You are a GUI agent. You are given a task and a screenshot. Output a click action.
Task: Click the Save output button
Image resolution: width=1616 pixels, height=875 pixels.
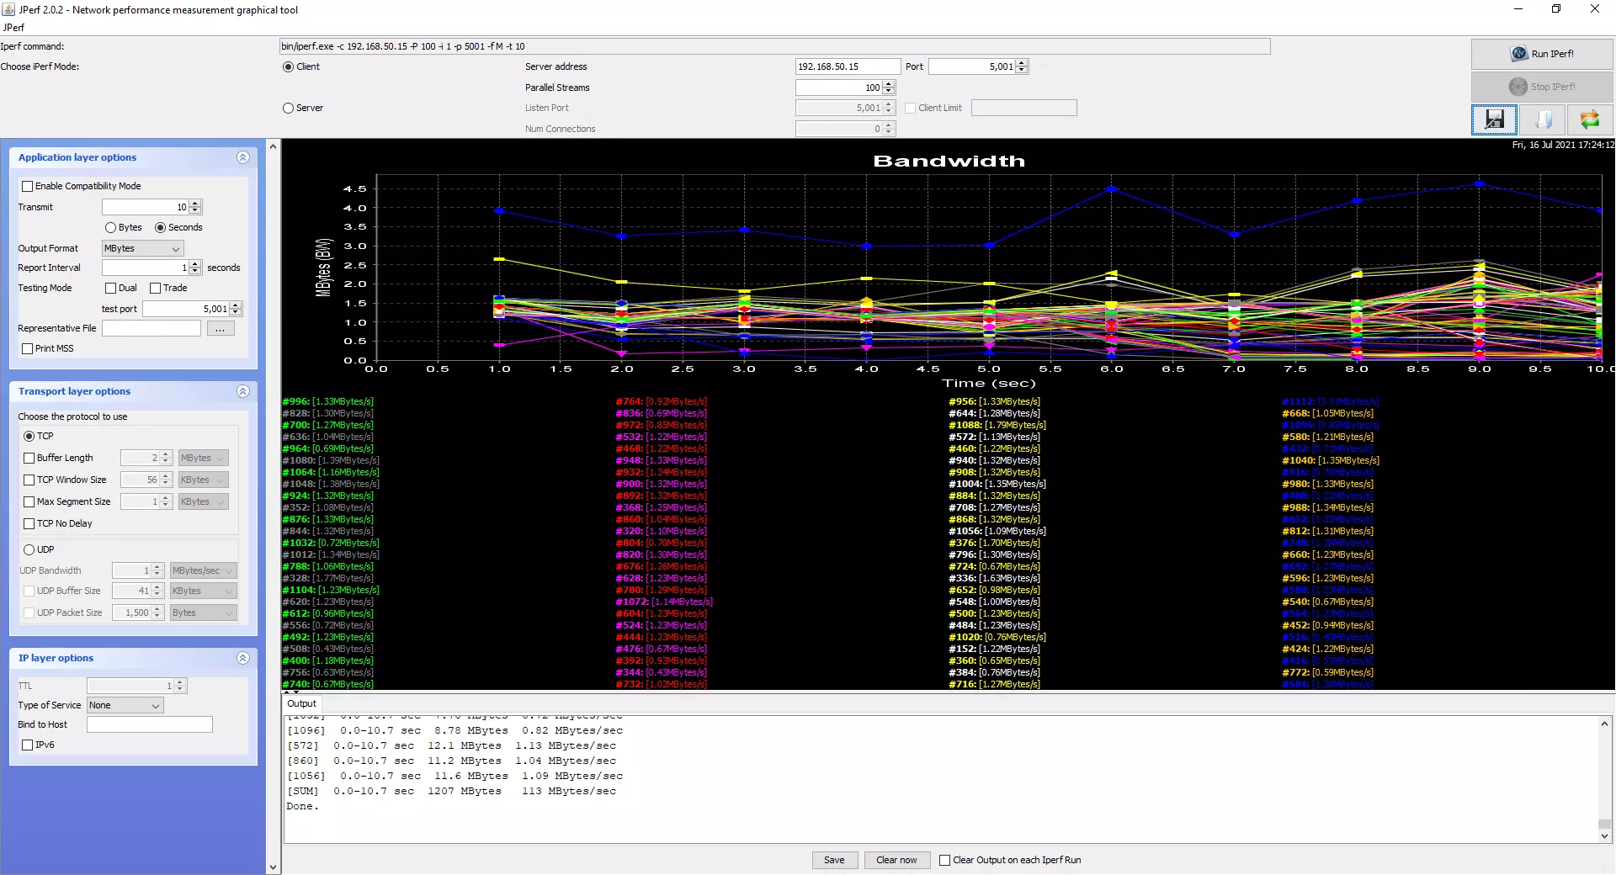(x=834, y=860)
